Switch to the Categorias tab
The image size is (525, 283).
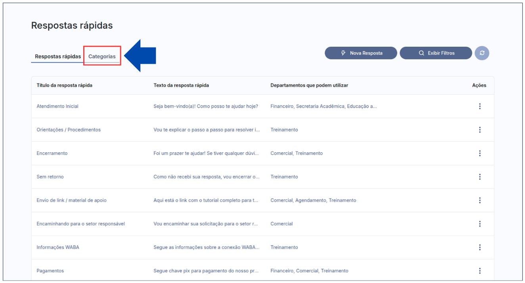[102, 57]
